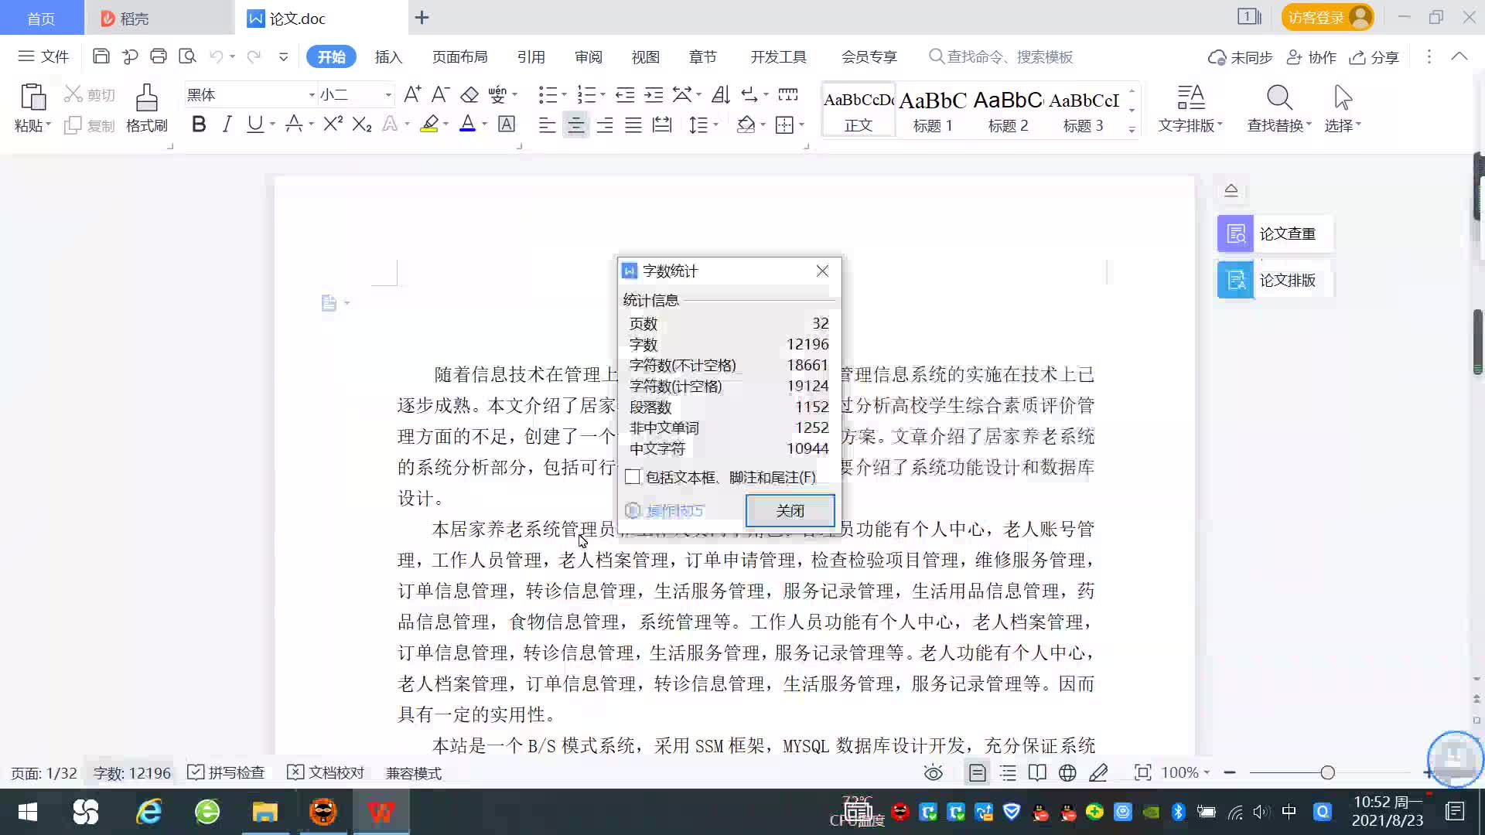Apply italic formatting with I icon
The height and width of the screenshot is (835, 1485).
pos(227,124)
